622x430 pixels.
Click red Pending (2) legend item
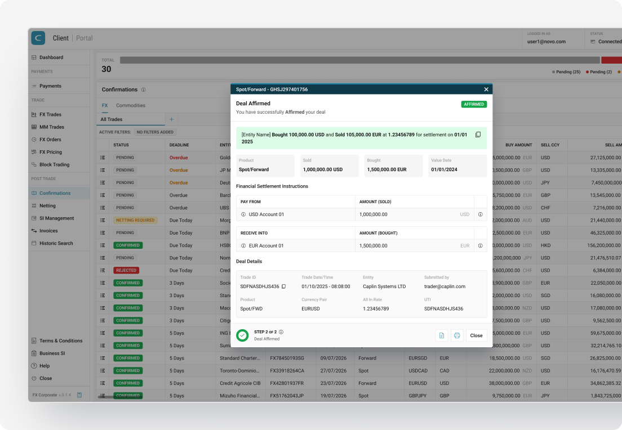tap(599, 72)
